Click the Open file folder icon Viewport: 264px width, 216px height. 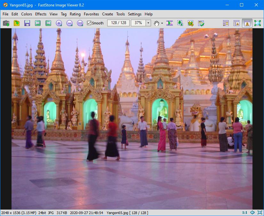tap(17, 23)
